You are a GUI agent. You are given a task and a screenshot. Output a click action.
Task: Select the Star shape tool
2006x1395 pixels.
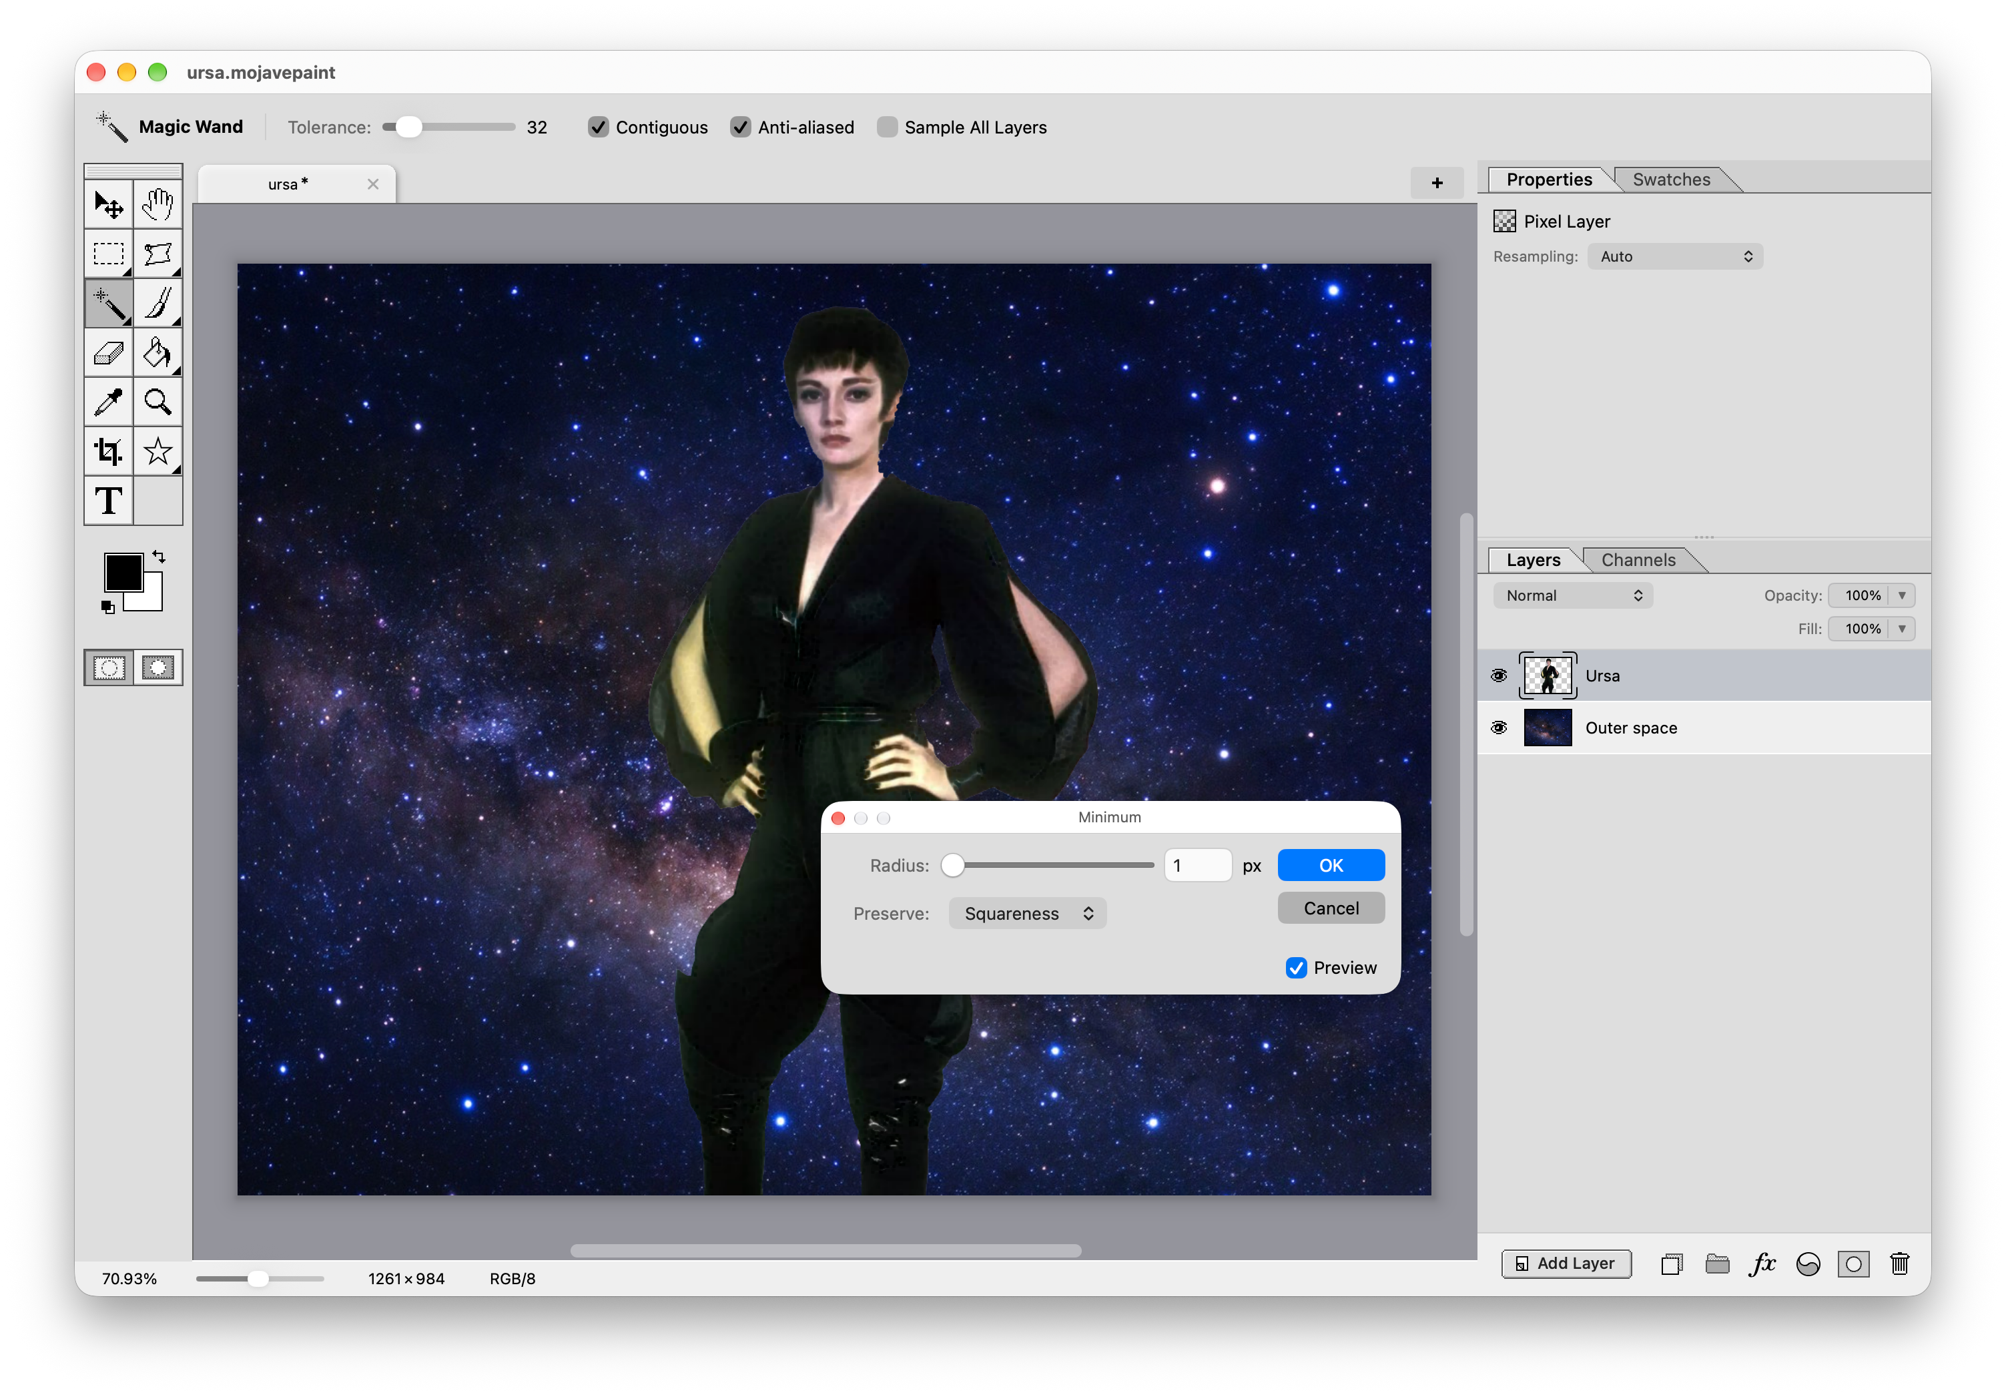158,452
